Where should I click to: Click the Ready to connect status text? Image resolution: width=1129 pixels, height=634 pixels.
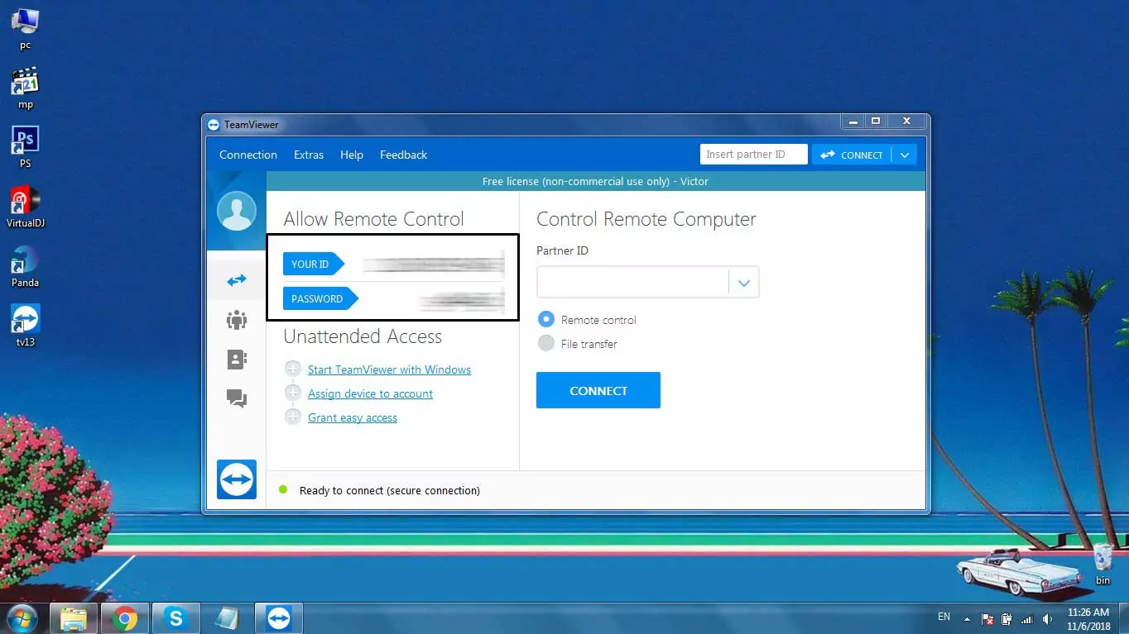tap(390, 490)
